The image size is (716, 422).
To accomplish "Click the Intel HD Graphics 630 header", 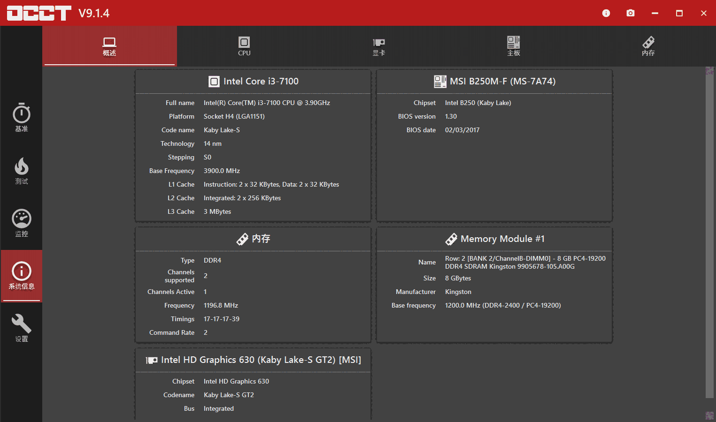I will coord(254,360).
